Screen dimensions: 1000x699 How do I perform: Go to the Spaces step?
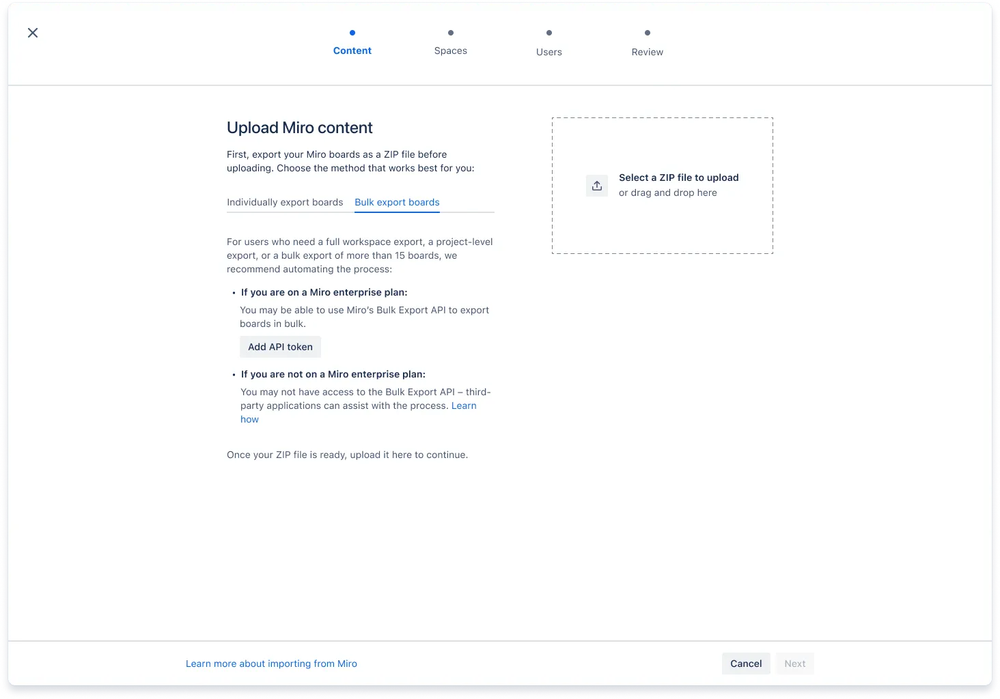coord(451,51)
